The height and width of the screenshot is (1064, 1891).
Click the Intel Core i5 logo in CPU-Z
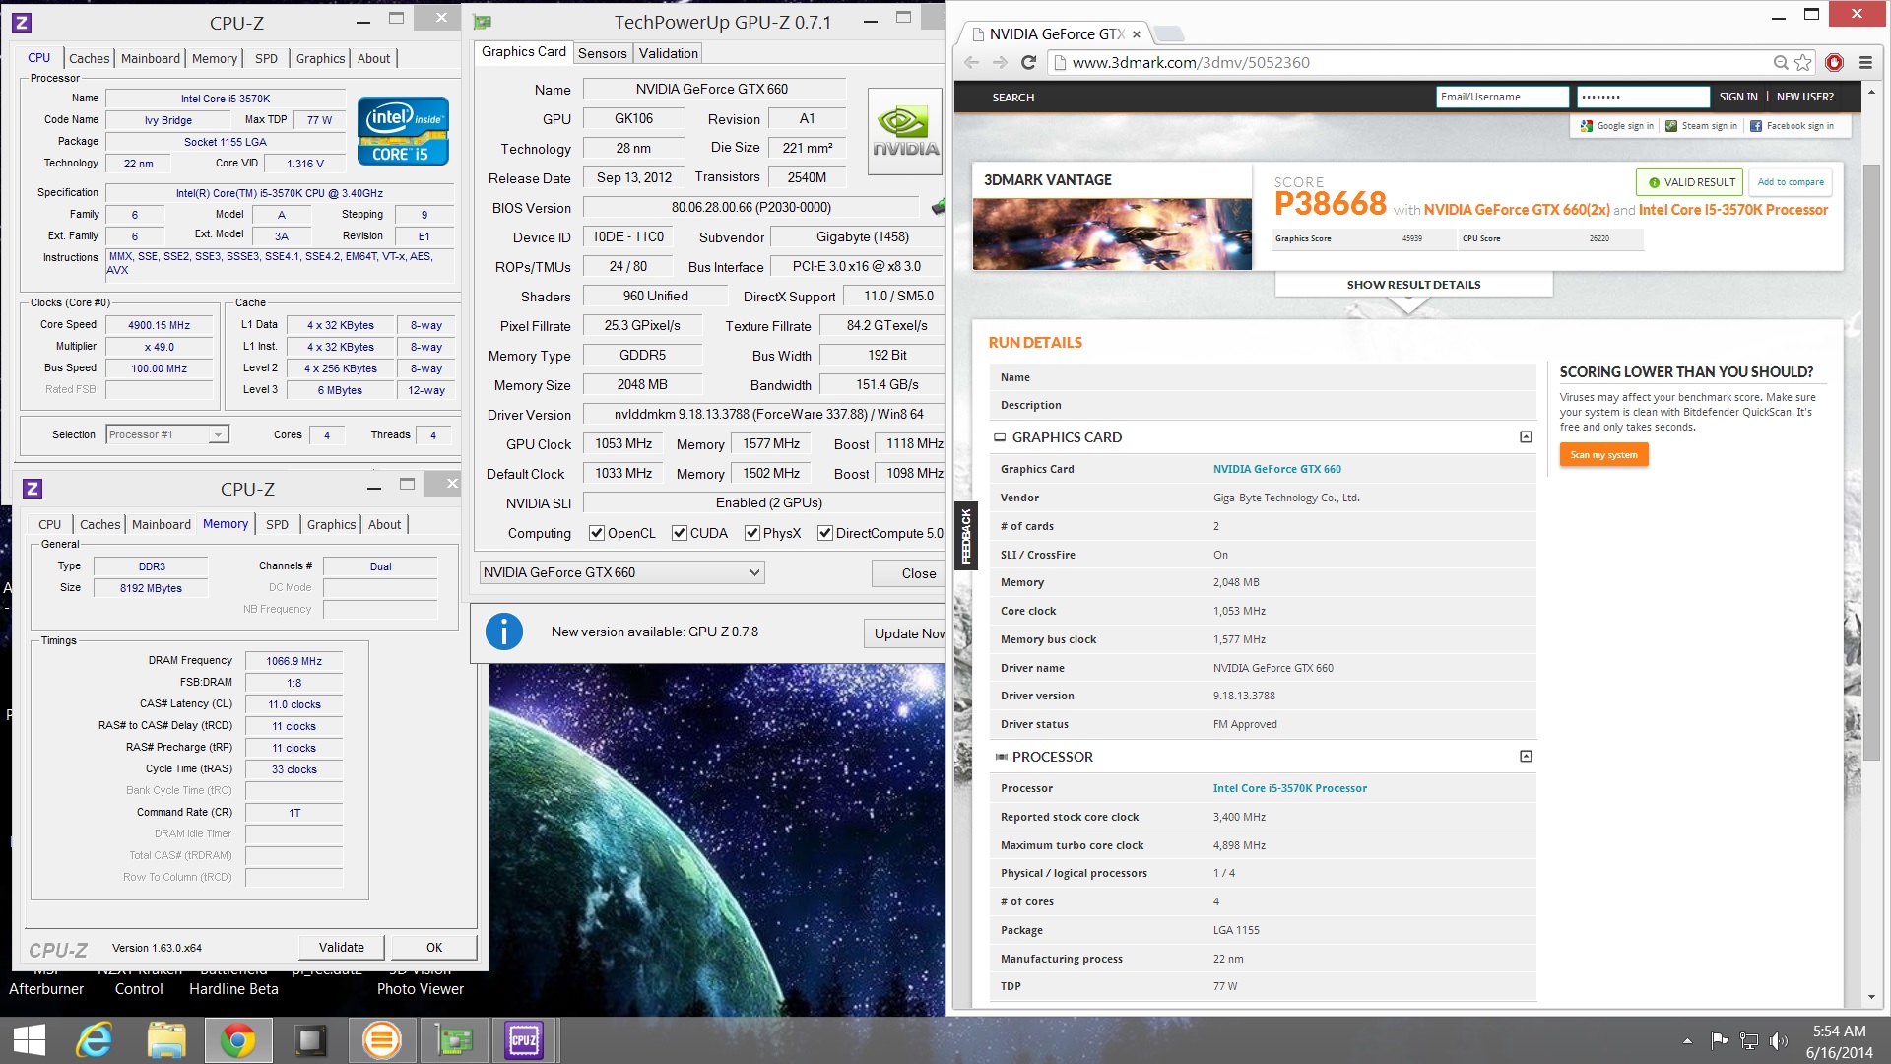pos(403,131)
